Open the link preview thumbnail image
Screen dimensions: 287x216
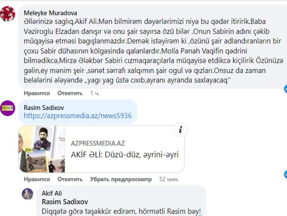[42, 149]
